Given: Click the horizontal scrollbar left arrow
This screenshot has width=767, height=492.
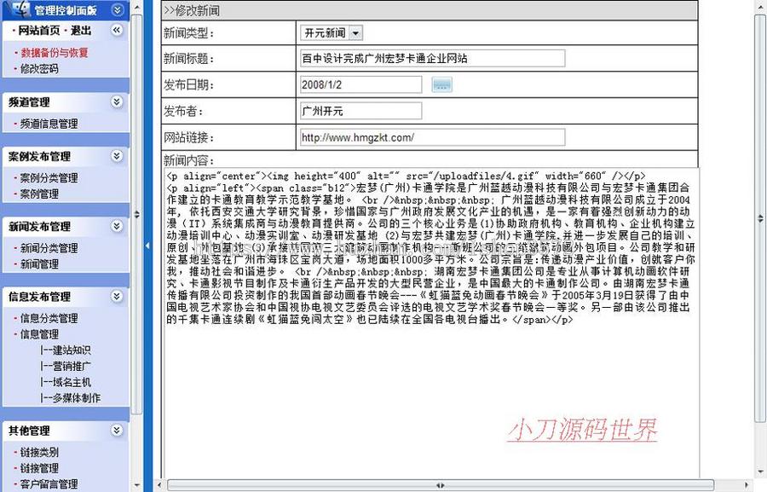Looking at the screenshot, I should pos(159,485).
